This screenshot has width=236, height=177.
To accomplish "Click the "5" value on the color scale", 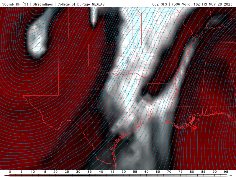I will coord(21,172).
